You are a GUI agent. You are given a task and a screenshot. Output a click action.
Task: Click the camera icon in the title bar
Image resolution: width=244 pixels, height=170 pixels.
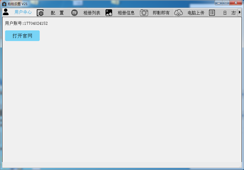(x=4, y=4)
